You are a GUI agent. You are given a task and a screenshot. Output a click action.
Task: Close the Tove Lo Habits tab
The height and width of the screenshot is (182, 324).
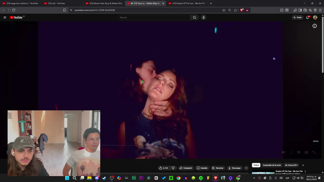163,3
